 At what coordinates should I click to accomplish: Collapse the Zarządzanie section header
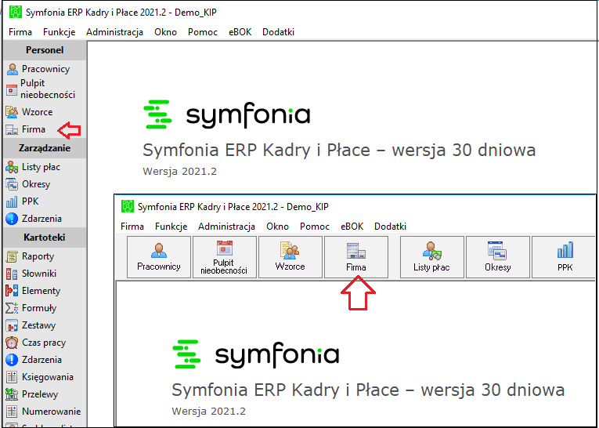45,148
